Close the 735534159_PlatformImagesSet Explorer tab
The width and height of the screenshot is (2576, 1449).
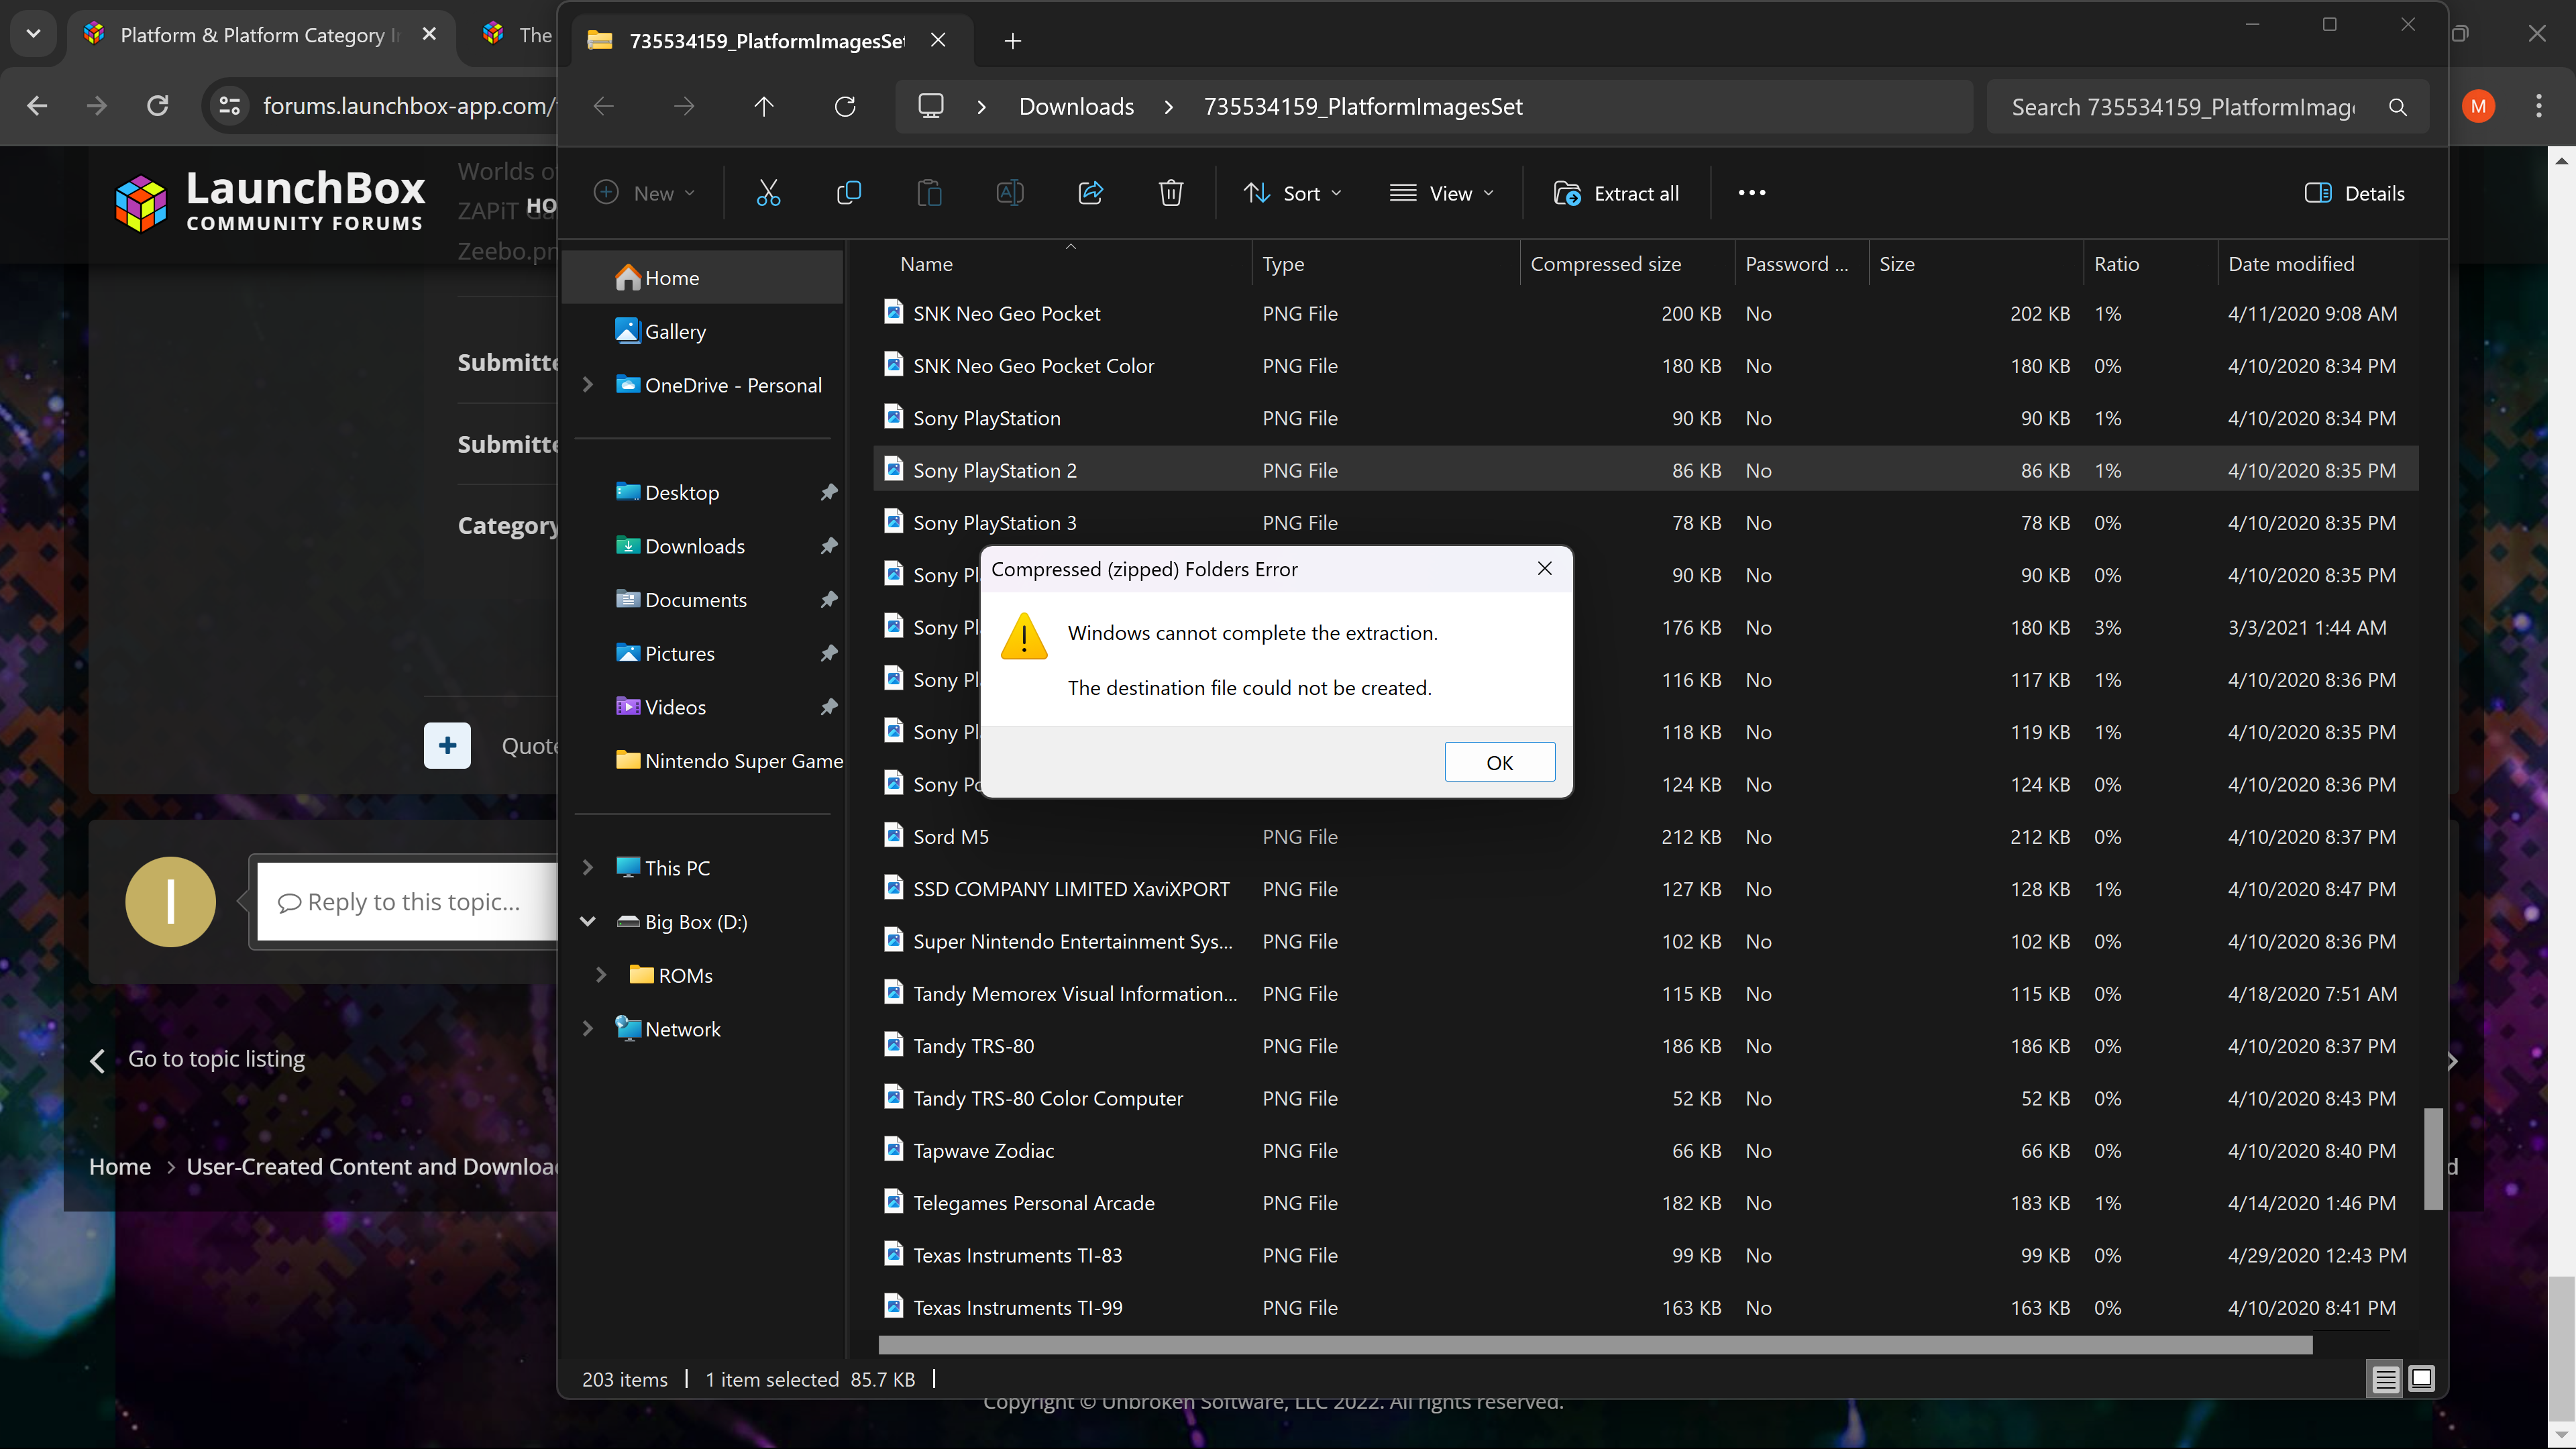click(938, 40)
